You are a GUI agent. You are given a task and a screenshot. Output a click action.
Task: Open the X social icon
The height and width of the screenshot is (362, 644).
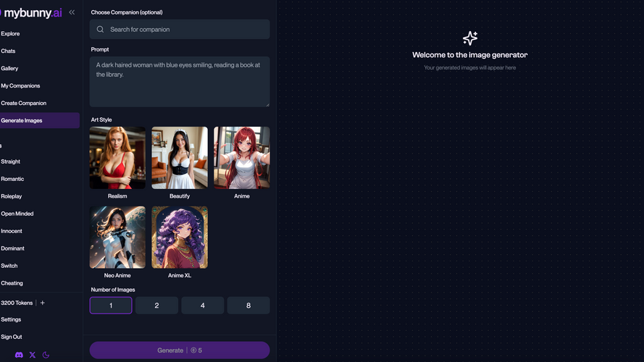pyautogui.click(x=33, y=355)
